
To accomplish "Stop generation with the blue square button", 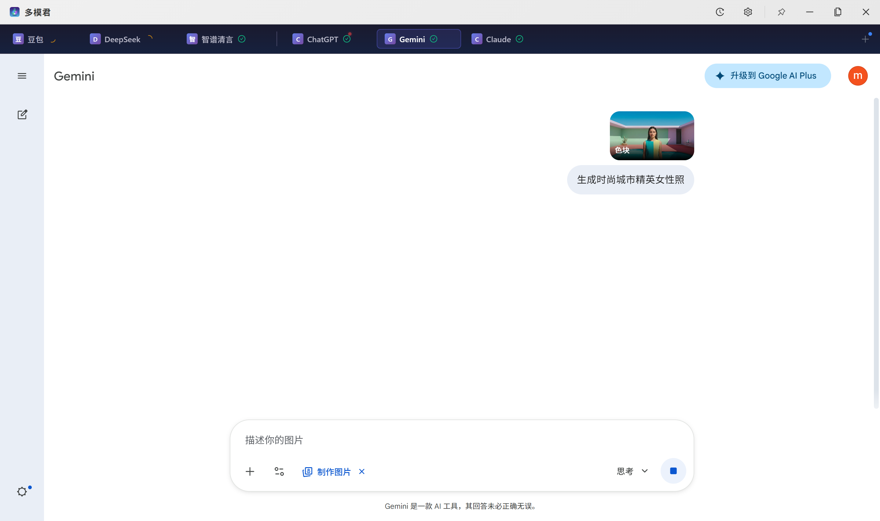I will click(x=673, y=471).
